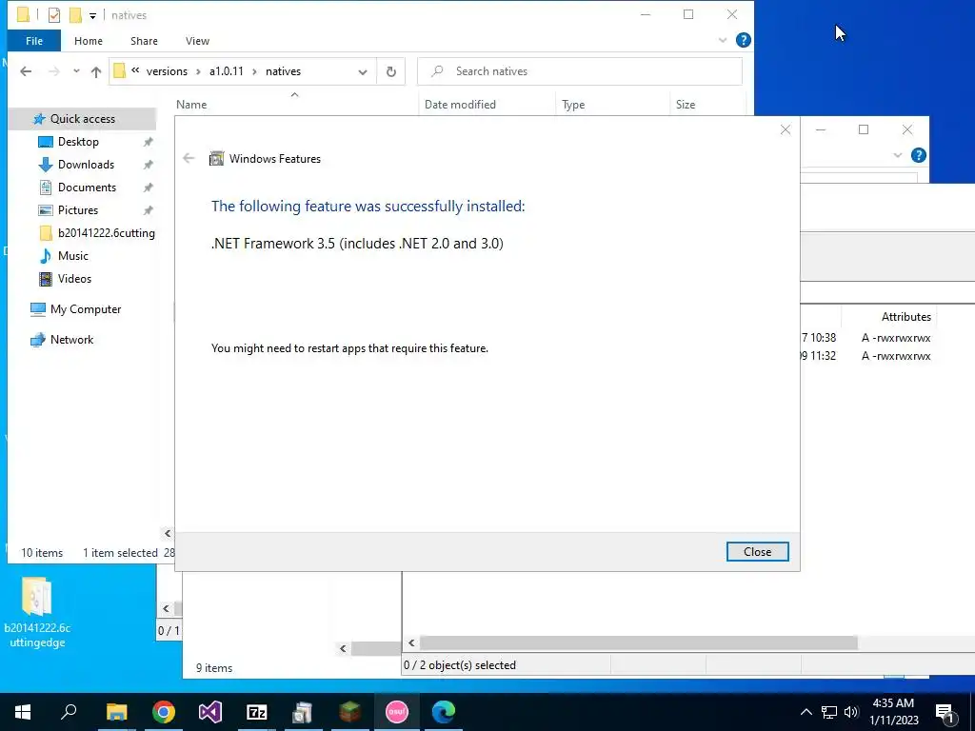Click the pin icon next to Documents

point(148,188)
